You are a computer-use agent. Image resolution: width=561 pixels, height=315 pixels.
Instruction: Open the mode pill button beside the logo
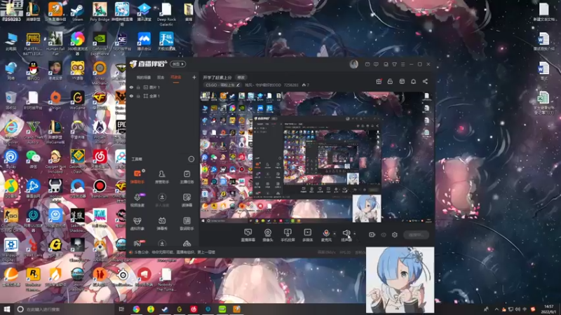[x=178, y=64]
